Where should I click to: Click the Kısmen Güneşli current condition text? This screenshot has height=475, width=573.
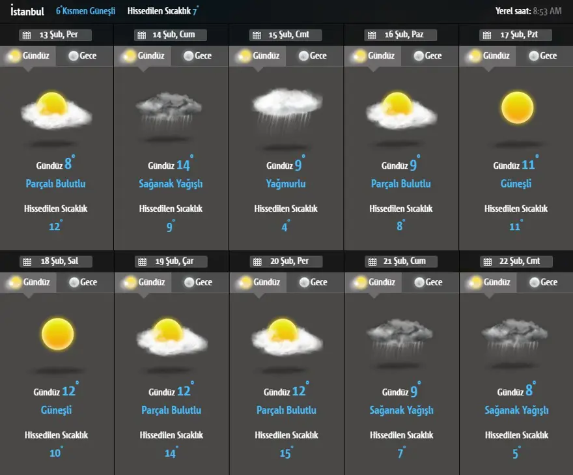(88, 11)
